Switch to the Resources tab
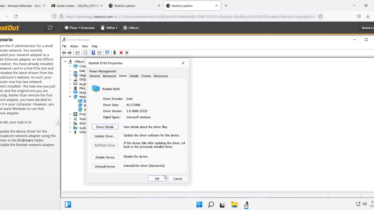The image size is (374, 210). click(161, 76)
